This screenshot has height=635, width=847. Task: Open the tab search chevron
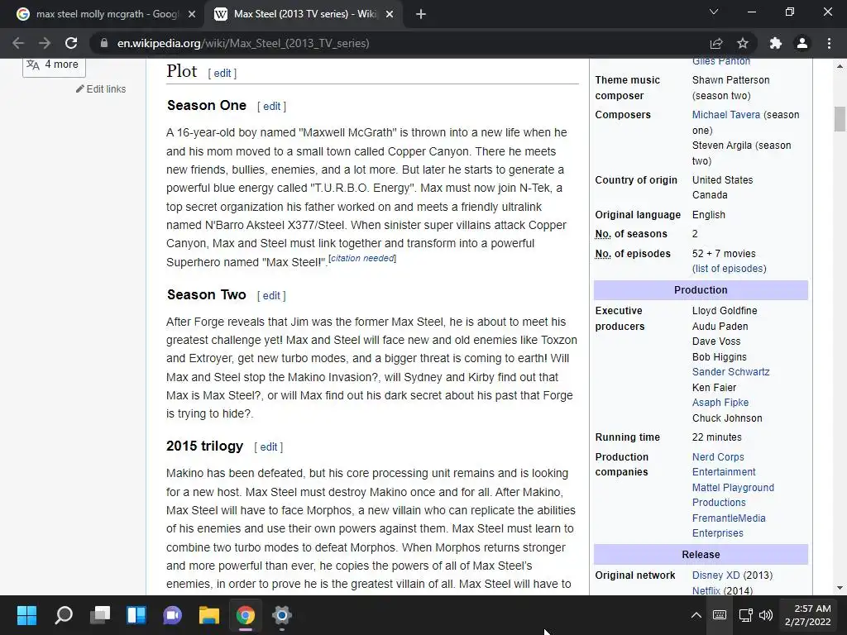714,12
